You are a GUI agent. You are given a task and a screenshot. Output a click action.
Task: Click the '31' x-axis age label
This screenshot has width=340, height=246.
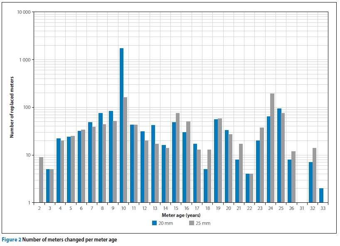[302, 208]
